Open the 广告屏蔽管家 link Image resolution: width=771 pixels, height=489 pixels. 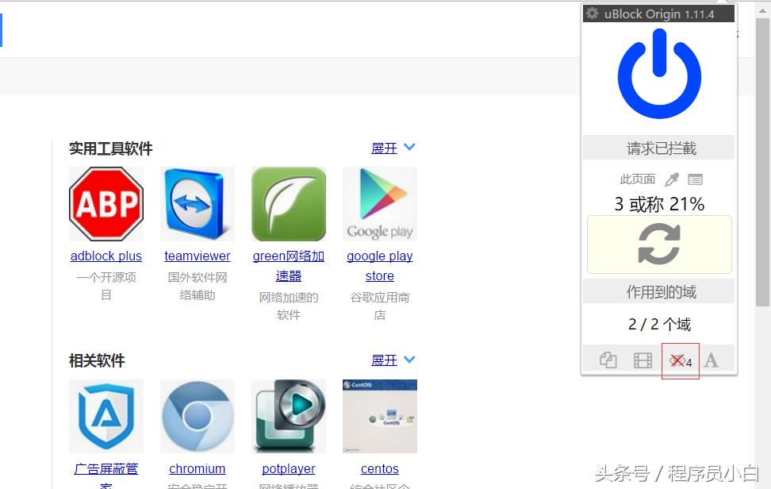pos(106,475)
